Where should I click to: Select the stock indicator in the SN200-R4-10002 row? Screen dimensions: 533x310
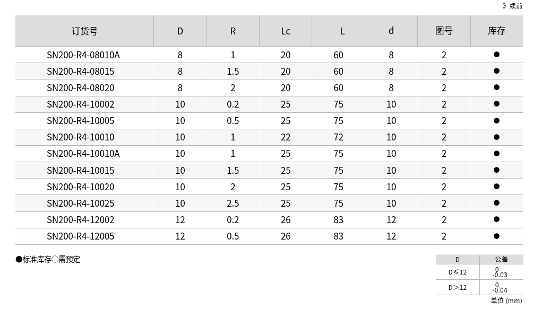(496, 104)
